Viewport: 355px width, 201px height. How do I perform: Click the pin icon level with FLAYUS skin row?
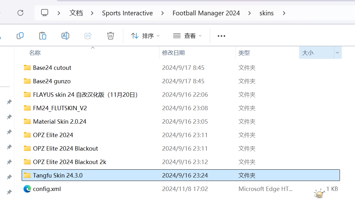tap(9, 102)
